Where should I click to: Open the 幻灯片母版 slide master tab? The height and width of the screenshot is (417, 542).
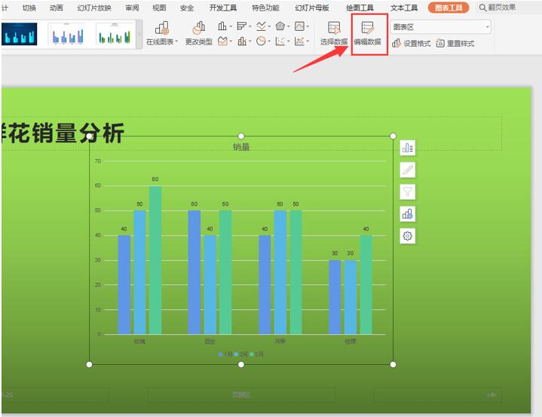coord(312,8)
